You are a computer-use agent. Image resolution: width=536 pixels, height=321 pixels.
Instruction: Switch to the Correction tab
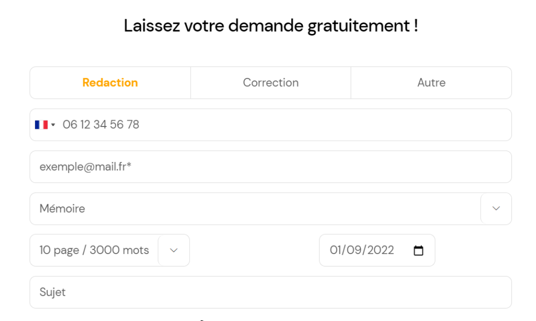pyautogui.click(x=271, y=82)
